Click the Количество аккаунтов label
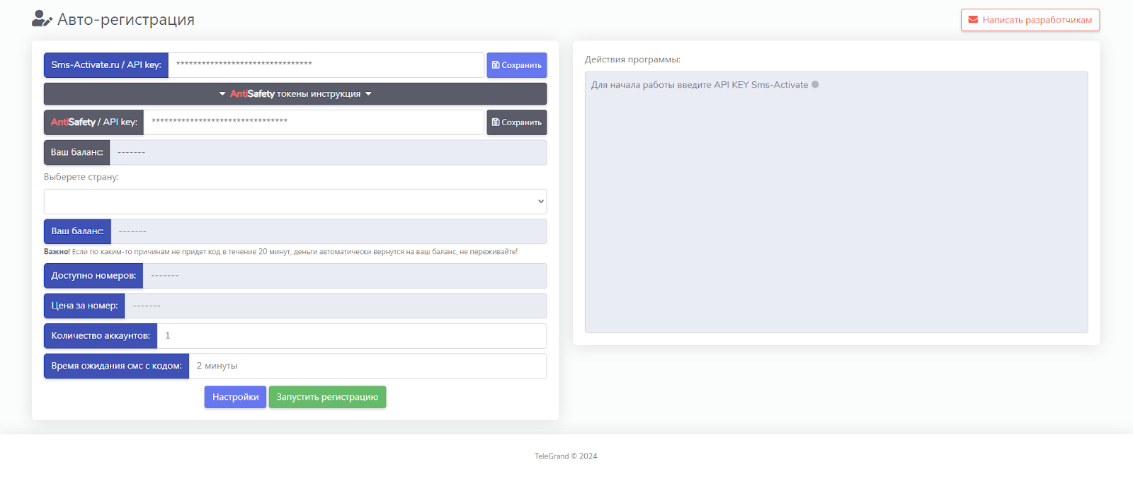 pos(101,336)
